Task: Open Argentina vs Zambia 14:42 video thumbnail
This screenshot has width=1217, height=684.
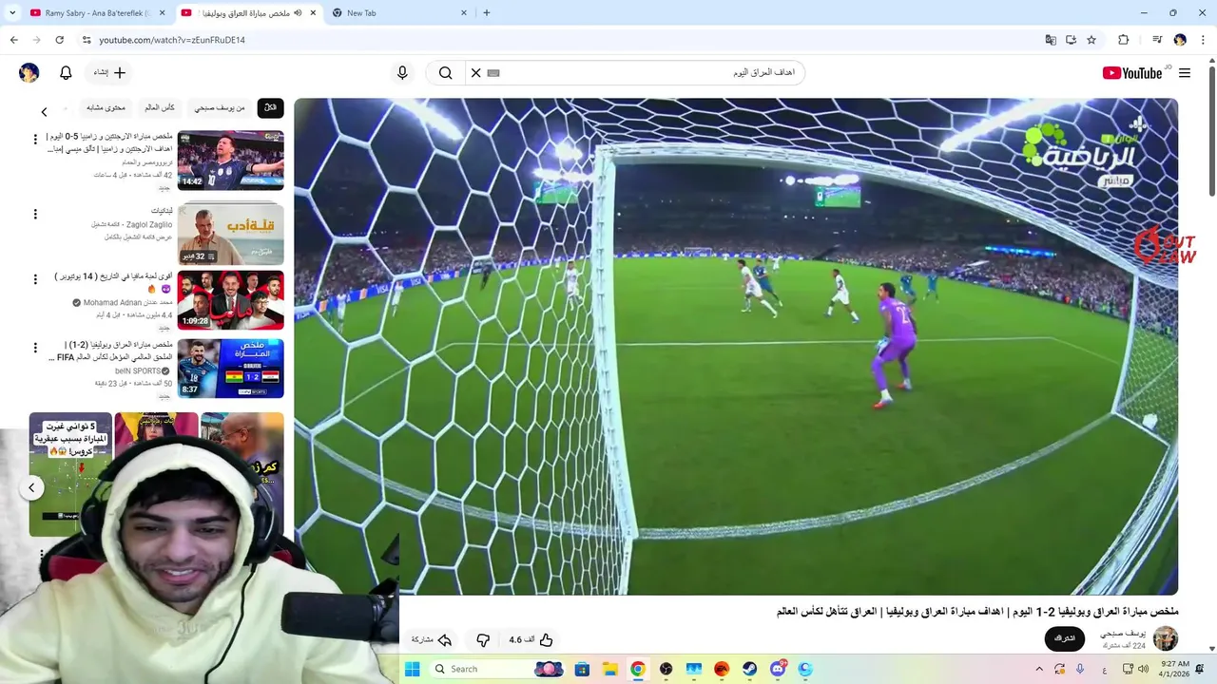Action: 230,161
